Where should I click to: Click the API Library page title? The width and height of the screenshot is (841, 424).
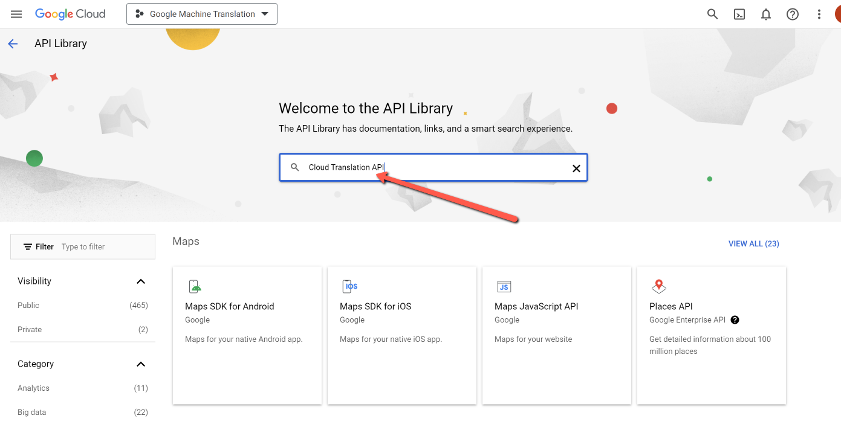click(x=60, y=43)
